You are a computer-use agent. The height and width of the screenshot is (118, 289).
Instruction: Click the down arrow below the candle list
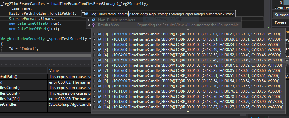pos(188,112)
